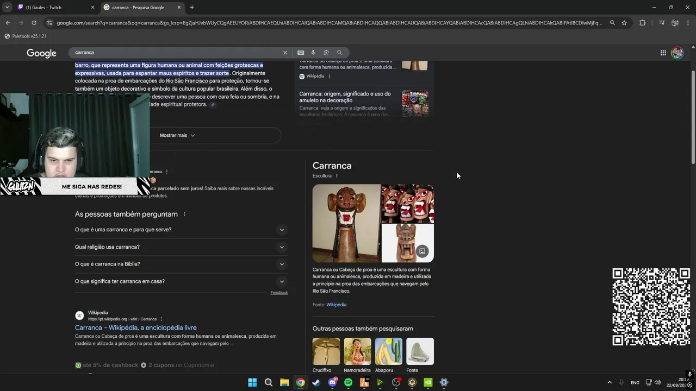Screen dimensions: 696x391
Task: Click the page vertical scrollbar
Action: (693, 117)
